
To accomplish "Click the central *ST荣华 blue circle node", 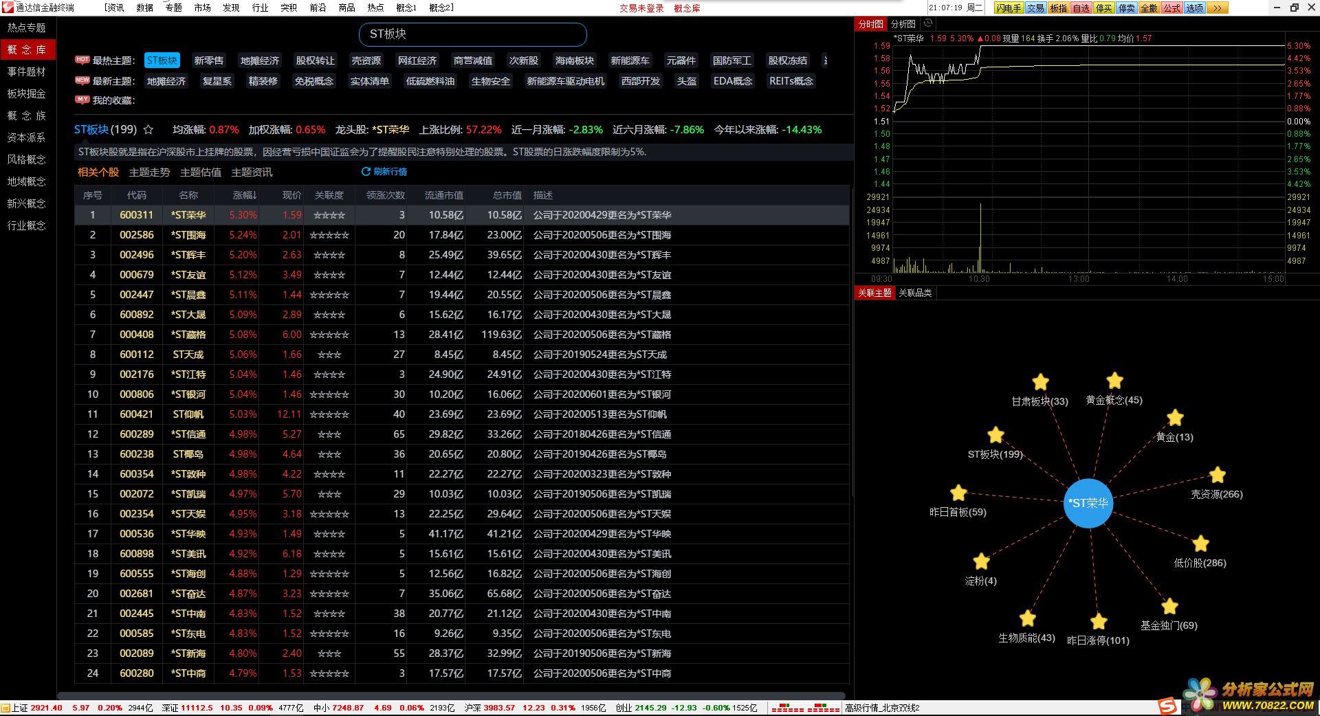I will [x=1088, y=503].
